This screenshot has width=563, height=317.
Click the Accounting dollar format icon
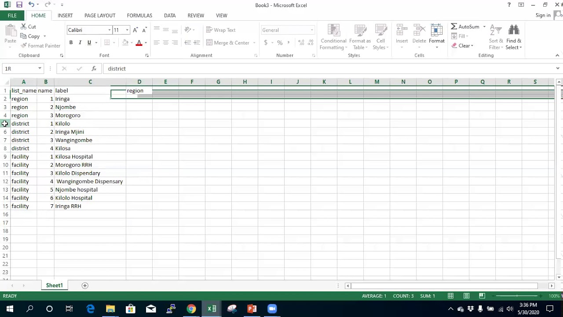(266, 43)
